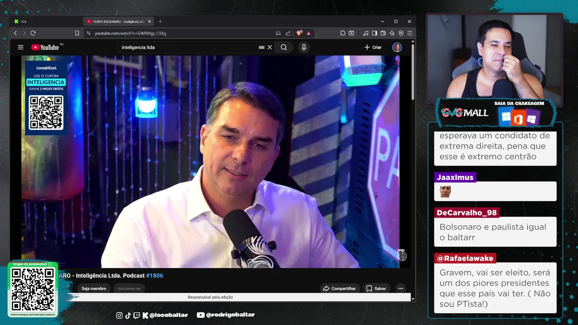578x325 pixels.
Task: Click the install/cast icon in address bar
Action: coord(278,33)
